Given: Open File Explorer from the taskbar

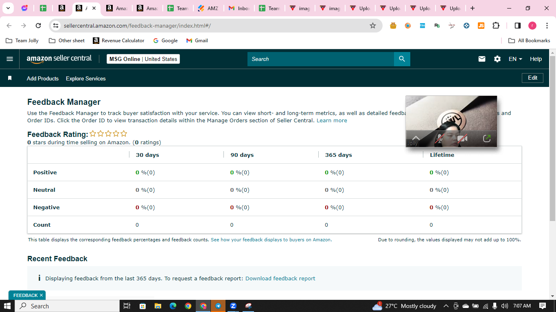Looking at the screenshot, I should click(x=158, y=306).
